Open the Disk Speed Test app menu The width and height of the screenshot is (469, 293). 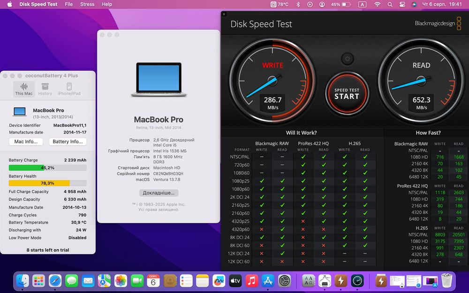[x=38, y=4]
